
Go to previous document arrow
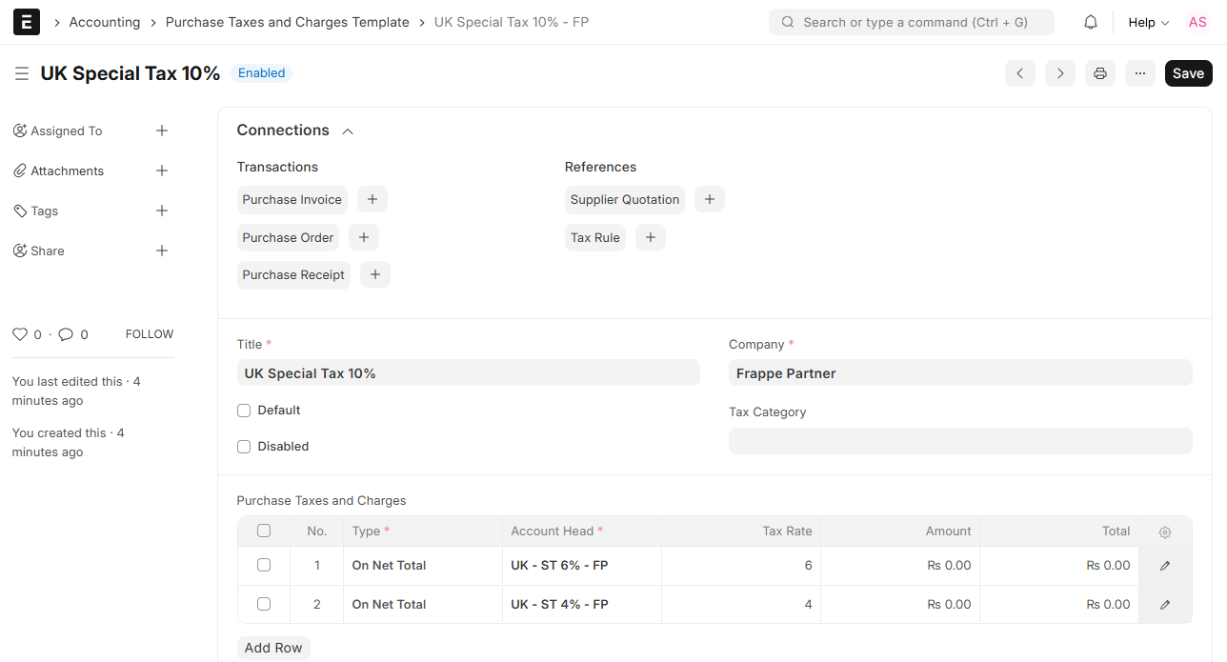pyautogui.click(x=1019, y=73)
